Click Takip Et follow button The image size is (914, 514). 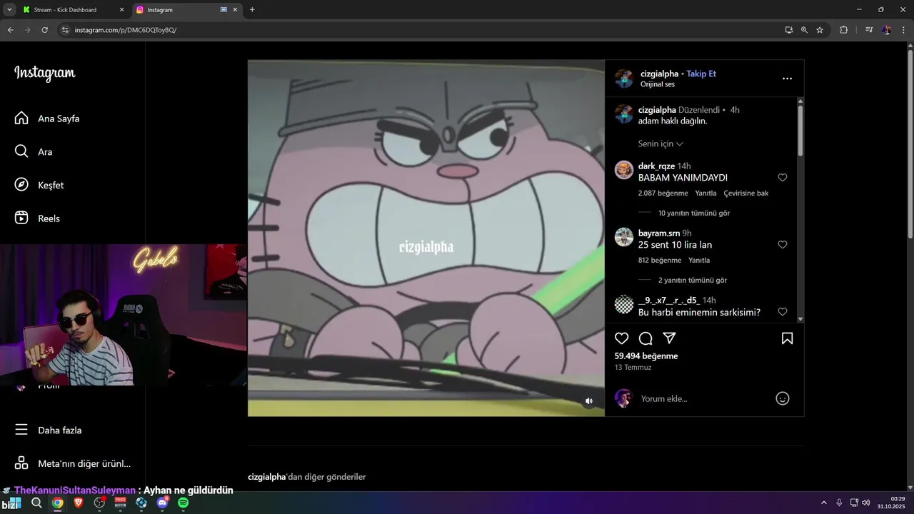click(x=701, y=74)
